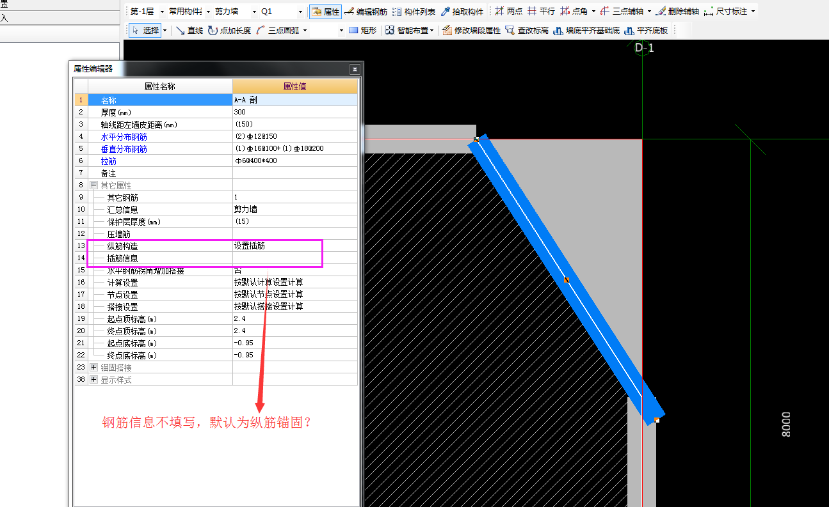Open the 属性 properties panel button
The width and height of the screenshot is (829, 507).
[326, 12]
